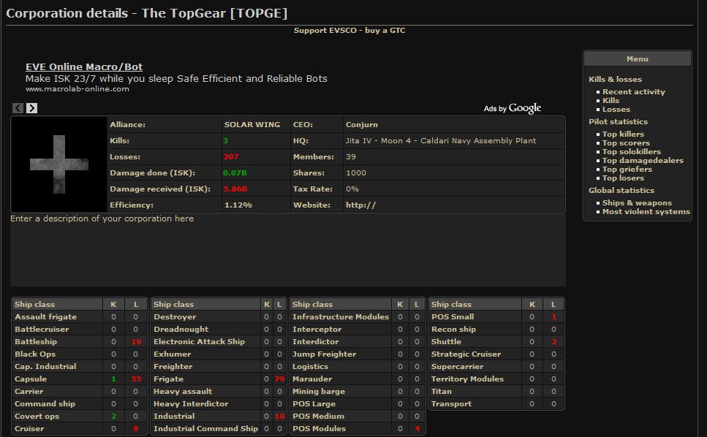Image resolution: width=707 pixels, height=437 pixels.
Task: Click the Strategic Cruiser class link
Action: (x=466, y=354)
